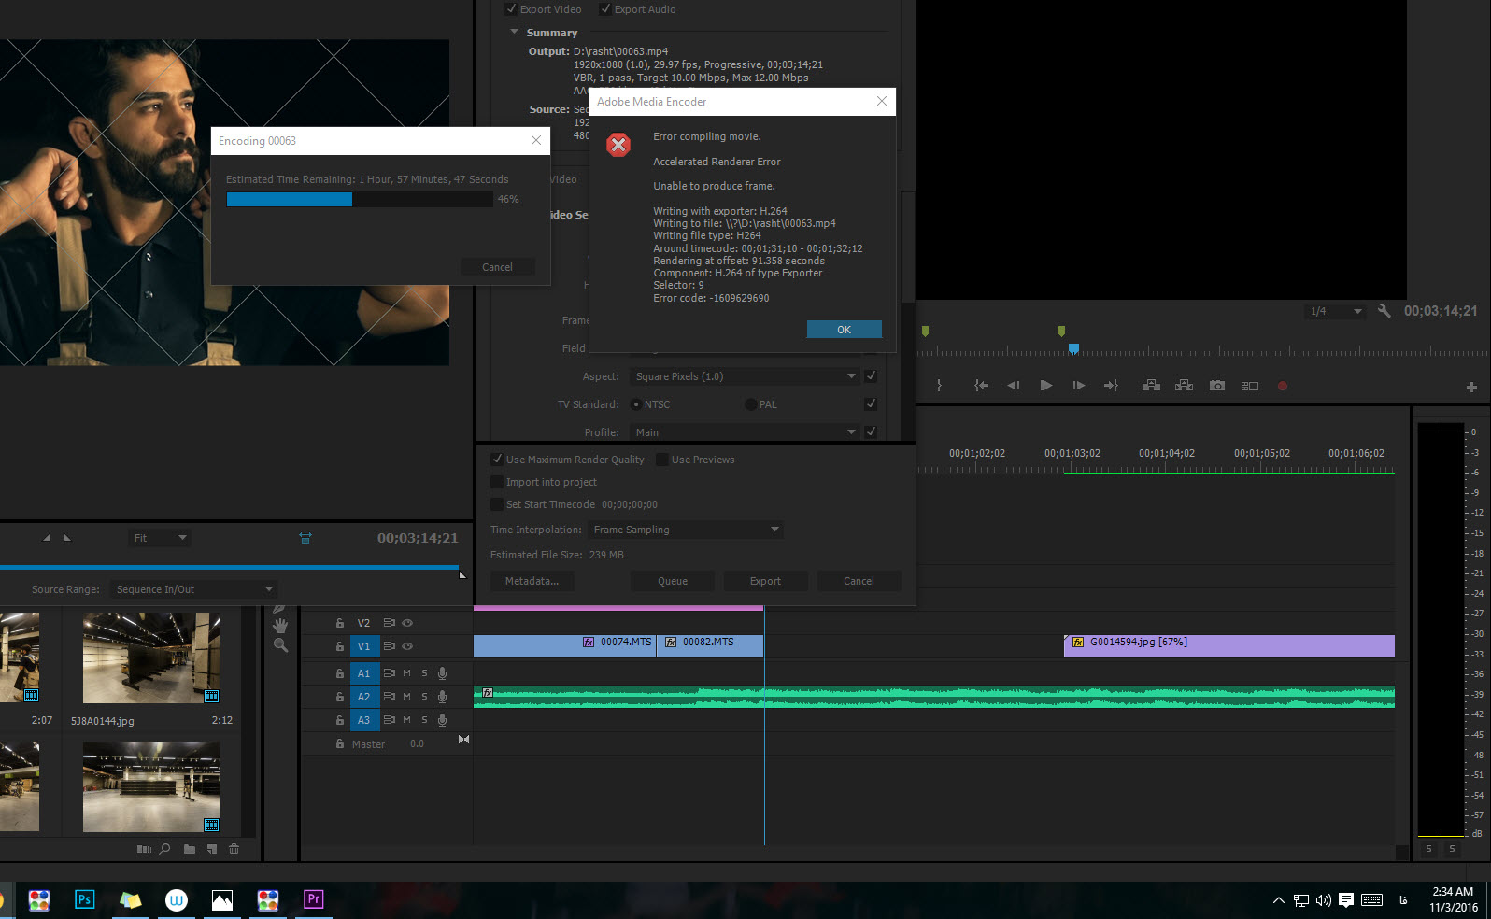Click Automate to Sequence icon
Image resolution: width=1491 pixels, height=919 pixels.
pos(144,849)
